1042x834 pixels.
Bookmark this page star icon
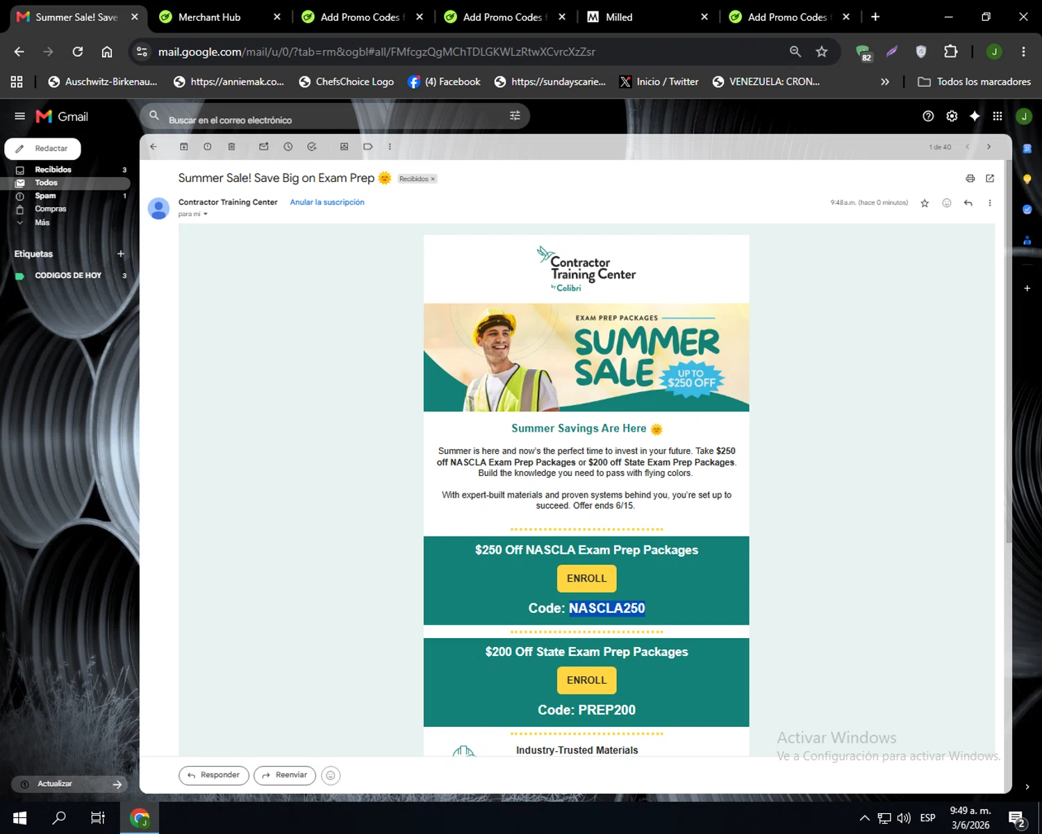[x=822, y=51]
